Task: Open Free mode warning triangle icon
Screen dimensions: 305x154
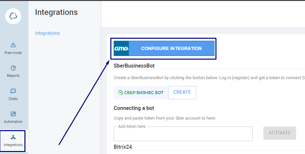Action: (13, 45)
